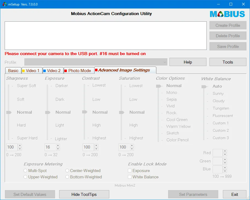Exit the configuration utility
This screenshot has width=250, height=200.
pyautogui.click(x=235, y=195)
